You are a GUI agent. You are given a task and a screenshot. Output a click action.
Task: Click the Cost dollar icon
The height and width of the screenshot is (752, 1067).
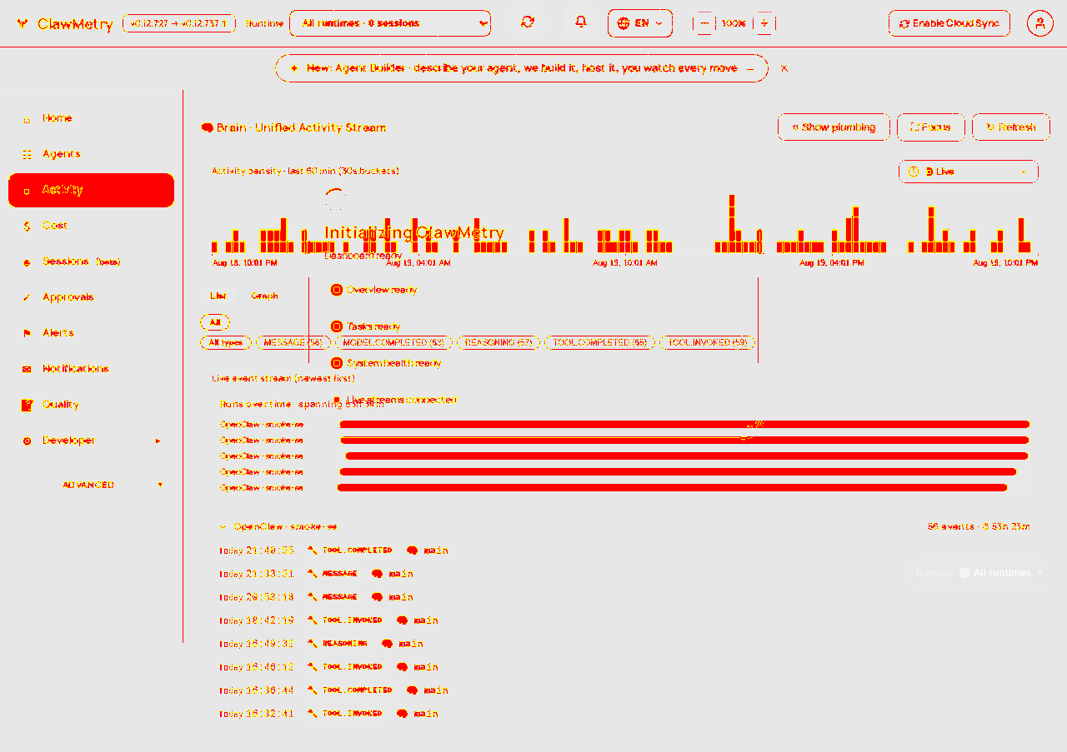pyautogui.click(x=27, y=227)
